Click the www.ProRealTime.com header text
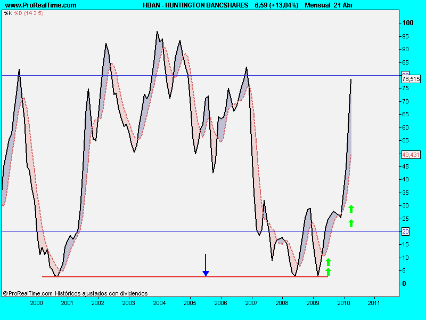Viewport: 426px width, 320px height. pyautogui.click(x=41, y=5)
